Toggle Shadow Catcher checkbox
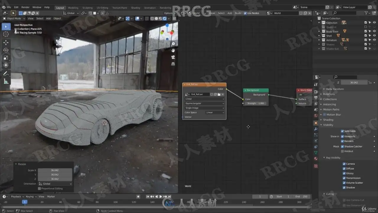Viewport: 378px width, 213px height. (342, 146)
